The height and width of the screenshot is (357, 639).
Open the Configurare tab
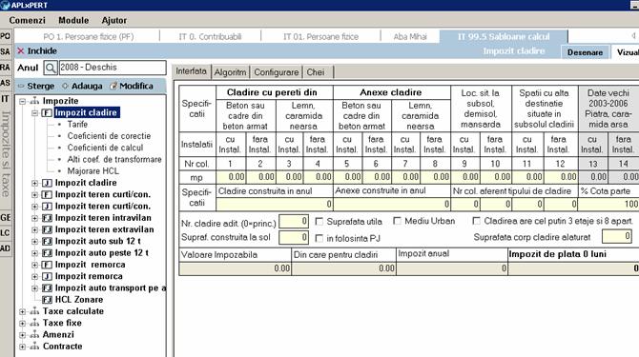tap(277, 72)
